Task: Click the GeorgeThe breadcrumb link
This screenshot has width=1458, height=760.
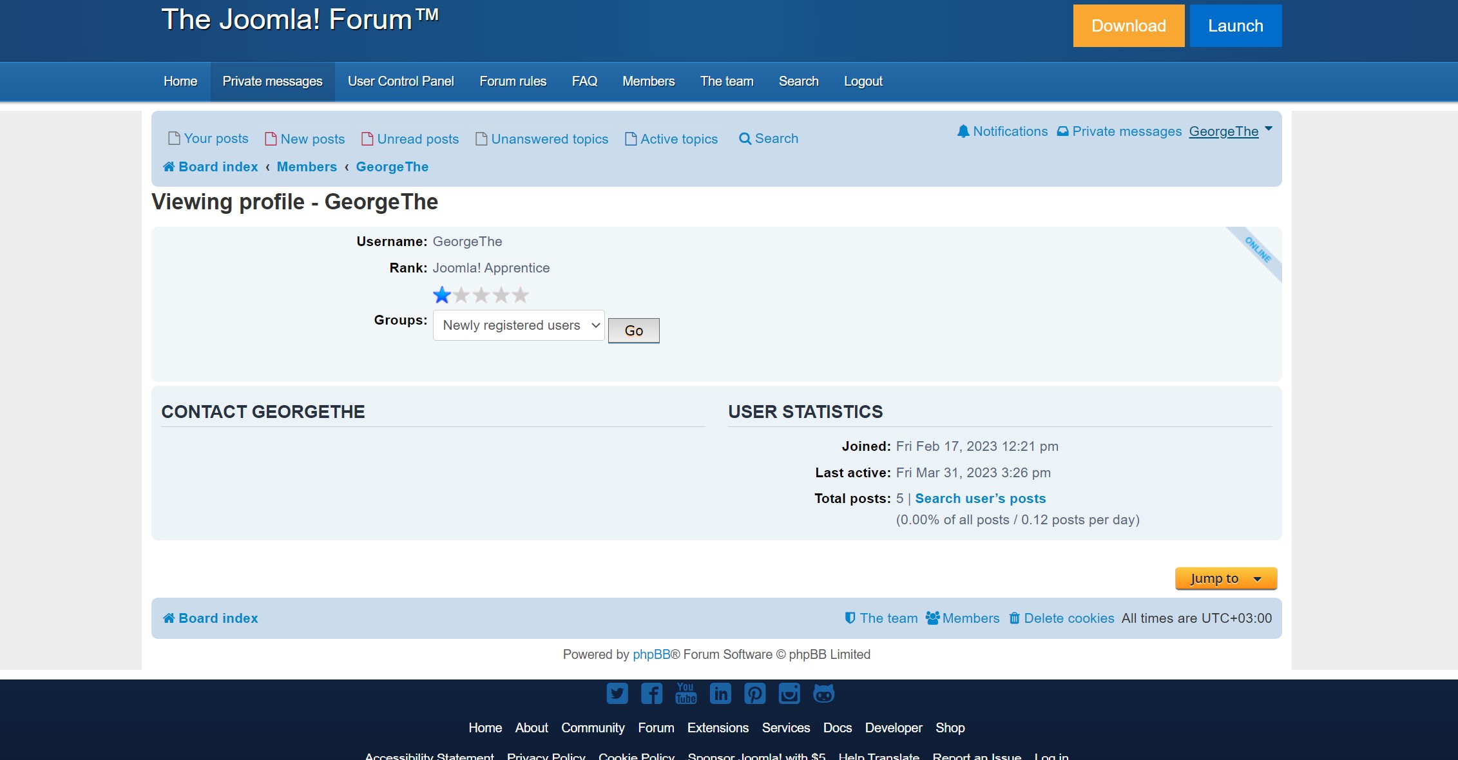Action: (x=392, y=167)
